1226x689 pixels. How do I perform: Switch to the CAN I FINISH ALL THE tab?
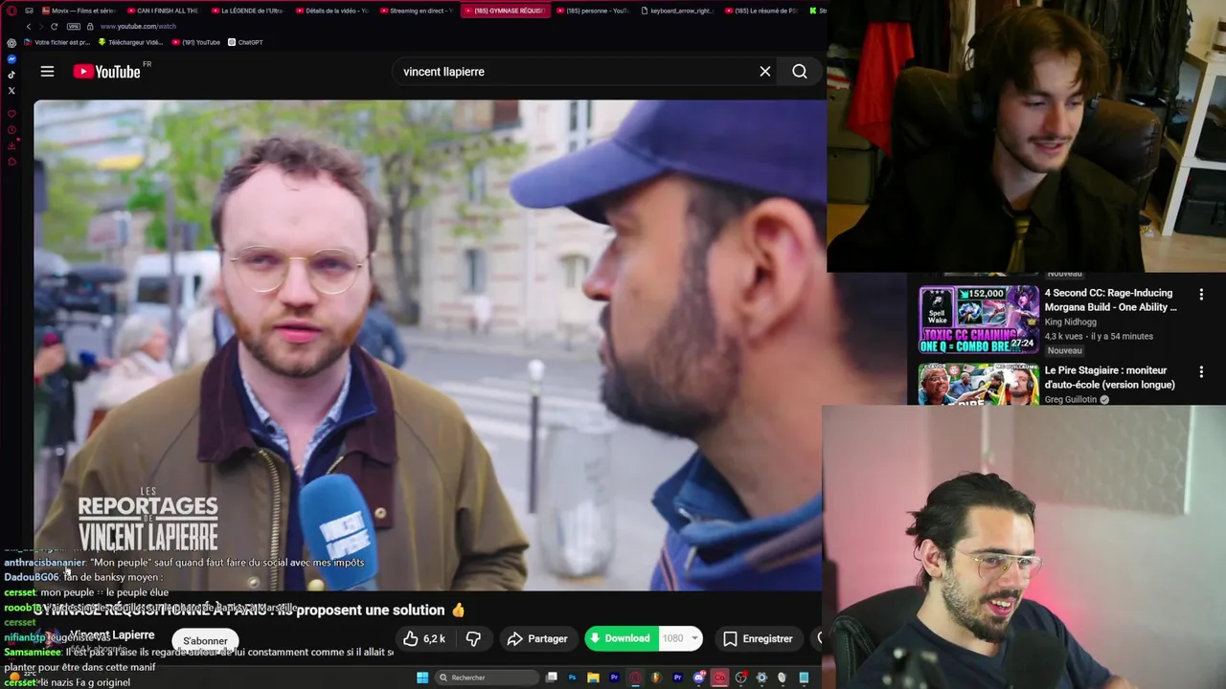(165, 11)
